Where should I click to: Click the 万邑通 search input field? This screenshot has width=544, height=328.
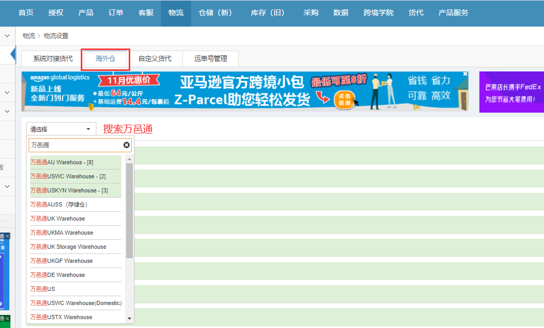click(80, 145)
